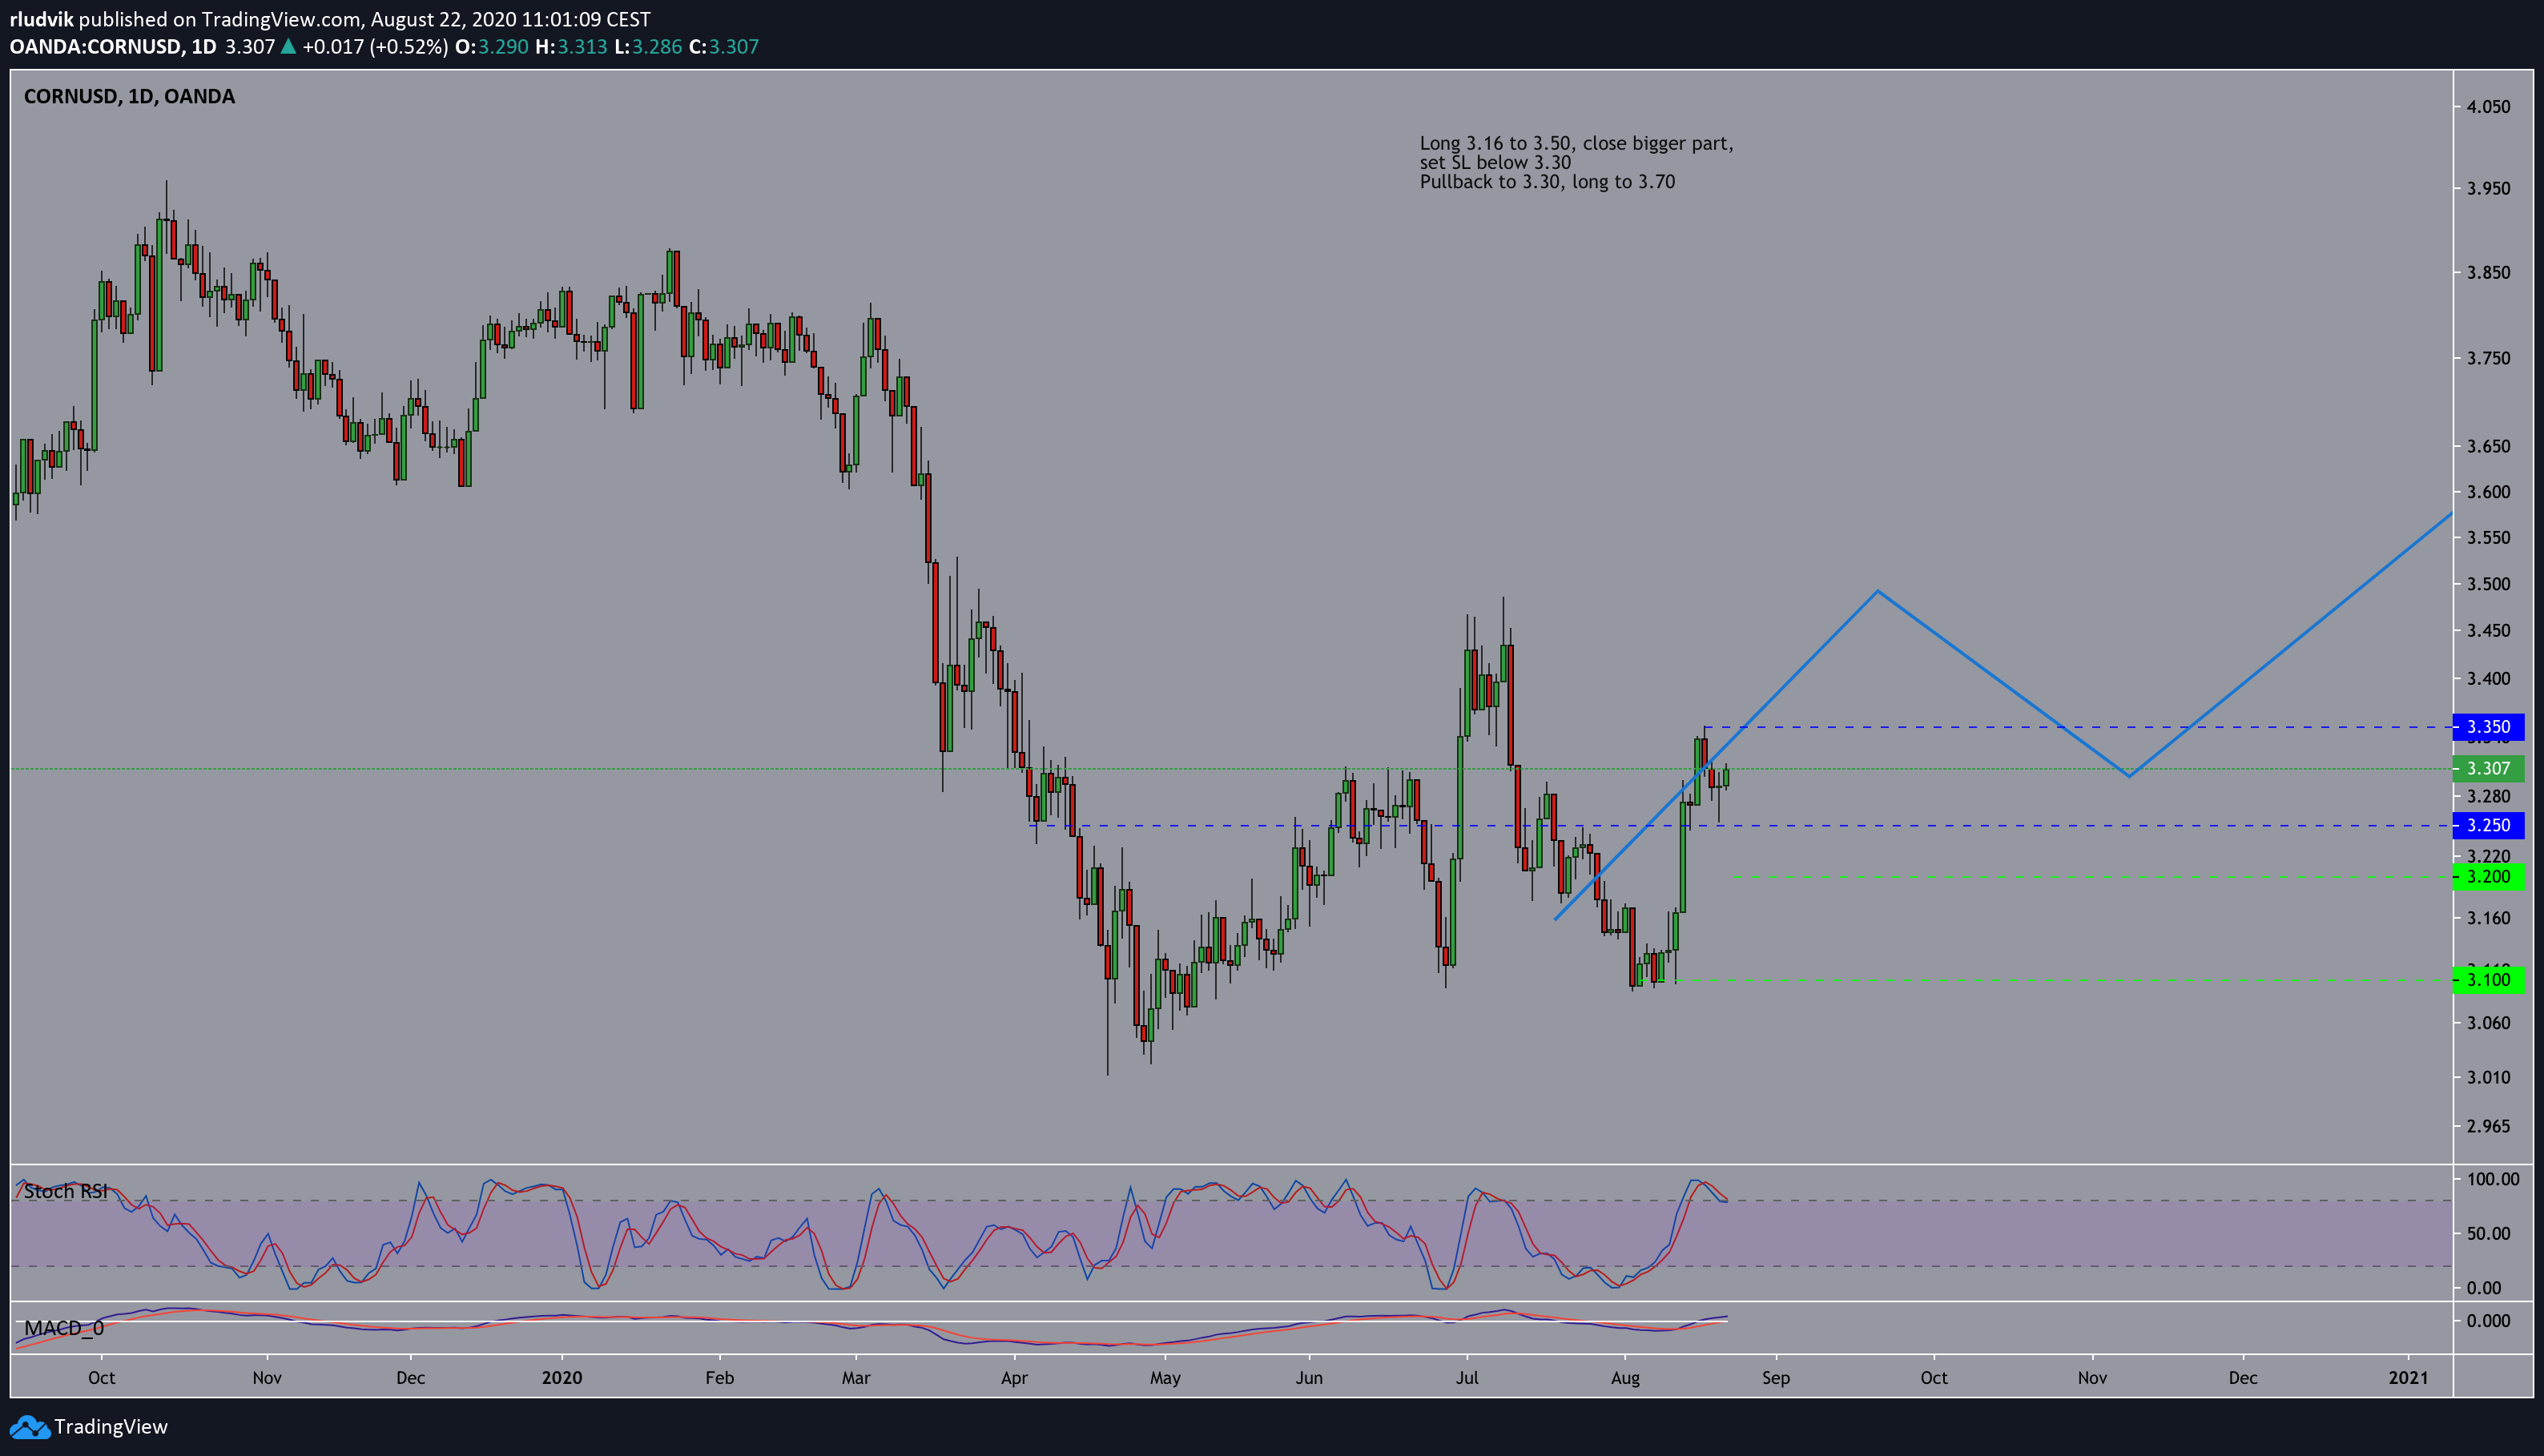2544x1456 pixels.
Task: Click the 0.000 MACD scale value
Action: point(2488,1322)
